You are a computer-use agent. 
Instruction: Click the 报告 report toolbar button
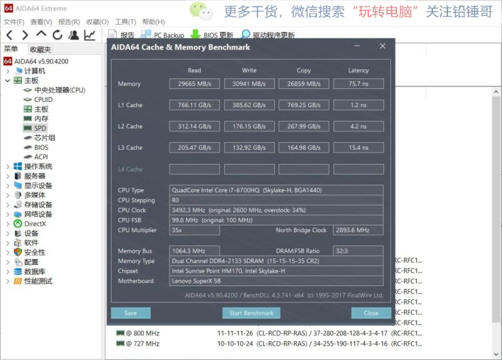(121, 35)
